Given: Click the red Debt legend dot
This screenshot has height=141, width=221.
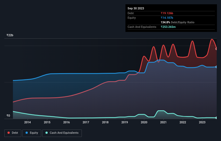Looking at the screenshot, I should 9,133.
